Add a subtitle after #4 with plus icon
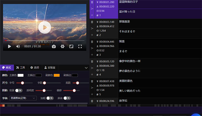This screenshot has width=202, height=116. point(92,75)
